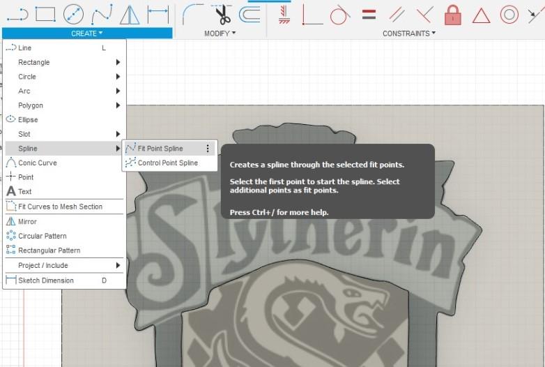Expand the Project / Include submenu
The width and height of the screenshot is (545, 367).
coord(64,265)
